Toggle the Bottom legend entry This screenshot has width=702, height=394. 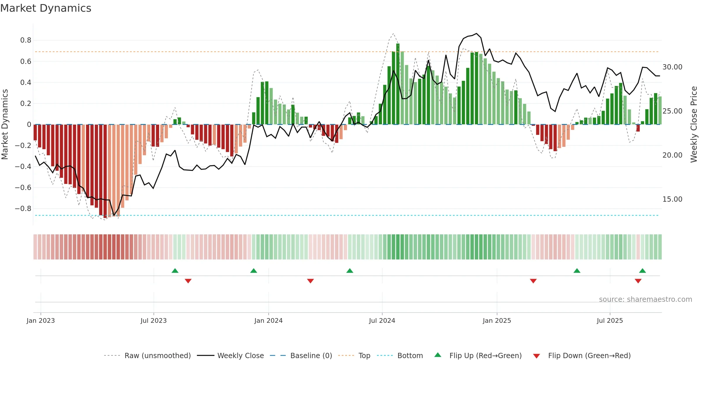(400, 355)
